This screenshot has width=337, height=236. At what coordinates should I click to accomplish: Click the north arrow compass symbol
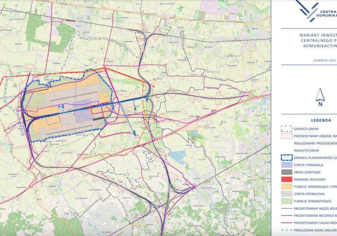(320, 97)
